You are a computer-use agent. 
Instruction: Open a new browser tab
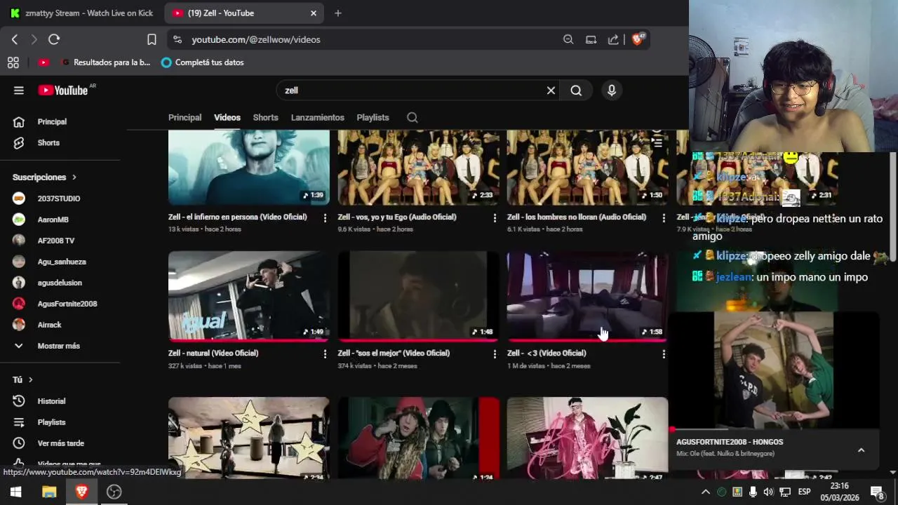[x=337, y=13]
